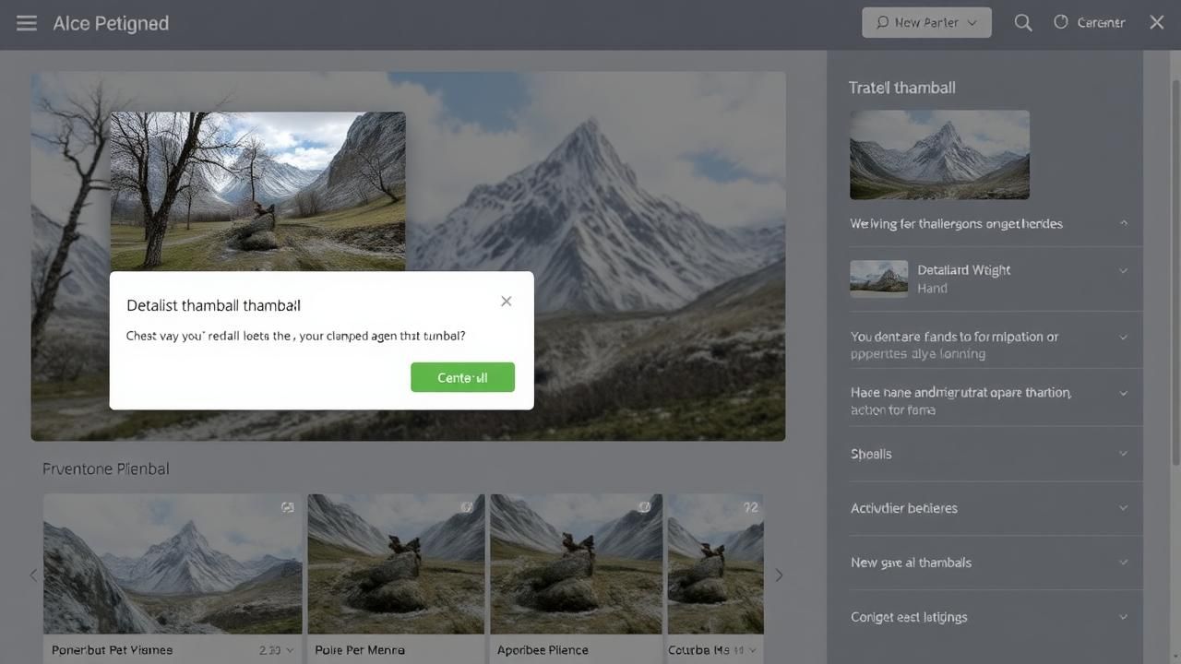Click the badge icon on the Aporibee Plience thumbnail

[x=645, y=507]
